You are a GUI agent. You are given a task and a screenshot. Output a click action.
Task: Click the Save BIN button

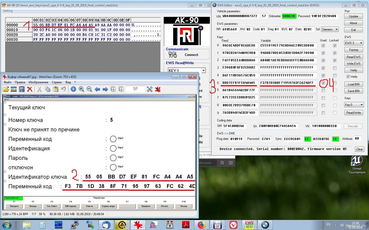[353, 91]
